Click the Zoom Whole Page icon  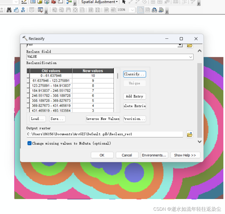click(75, 10)
